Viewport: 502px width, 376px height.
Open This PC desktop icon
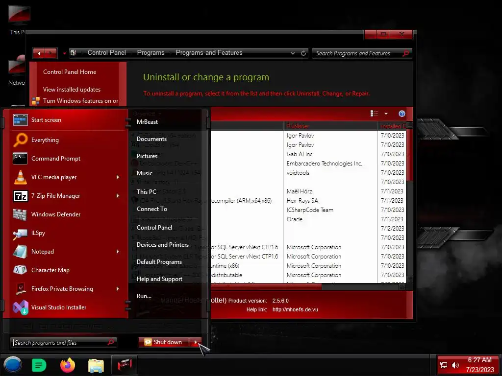point(19,19)
